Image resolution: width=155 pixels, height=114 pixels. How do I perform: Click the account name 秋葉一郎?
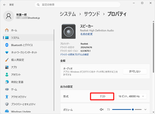[21, 15]
